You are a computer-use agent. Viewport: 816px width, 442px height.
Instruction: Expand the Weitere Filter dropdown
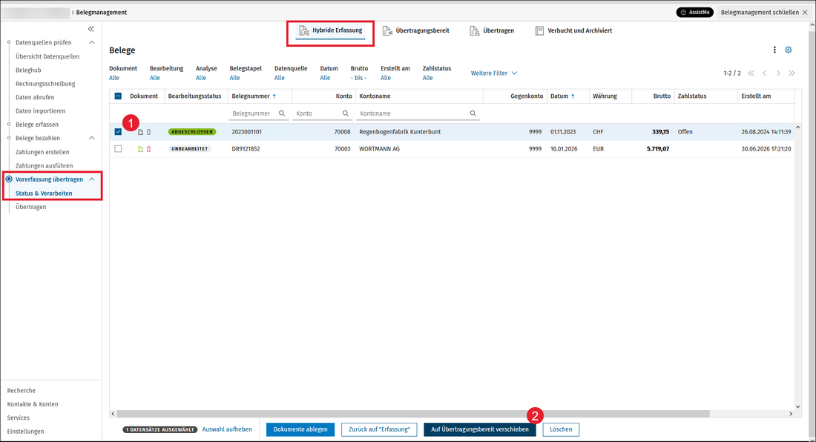(494, 73)
